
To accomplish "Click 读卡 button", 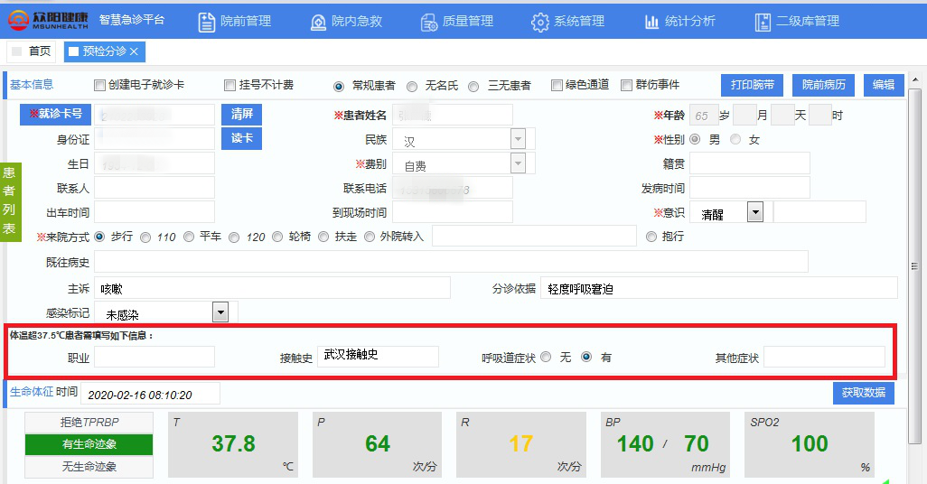I will (242, 138).
